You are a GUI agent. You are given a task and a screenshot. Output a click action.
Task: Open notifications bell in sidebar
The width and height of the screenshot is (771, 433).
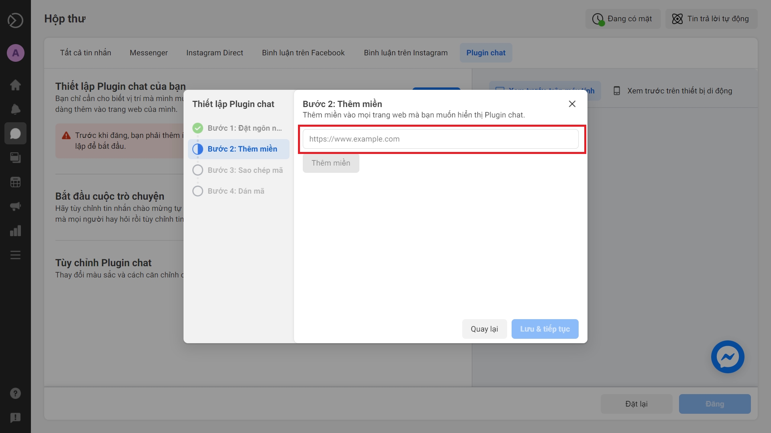click(x=15, y=109)
